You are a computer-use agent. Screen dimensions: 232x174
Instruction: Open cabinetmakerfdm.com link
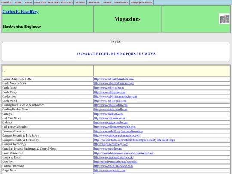(x=113, y=79)
